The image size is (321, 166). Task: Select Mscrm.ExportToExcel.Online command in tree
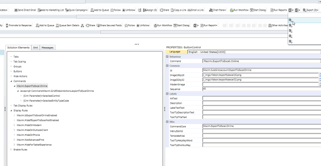tap(32, 86)
